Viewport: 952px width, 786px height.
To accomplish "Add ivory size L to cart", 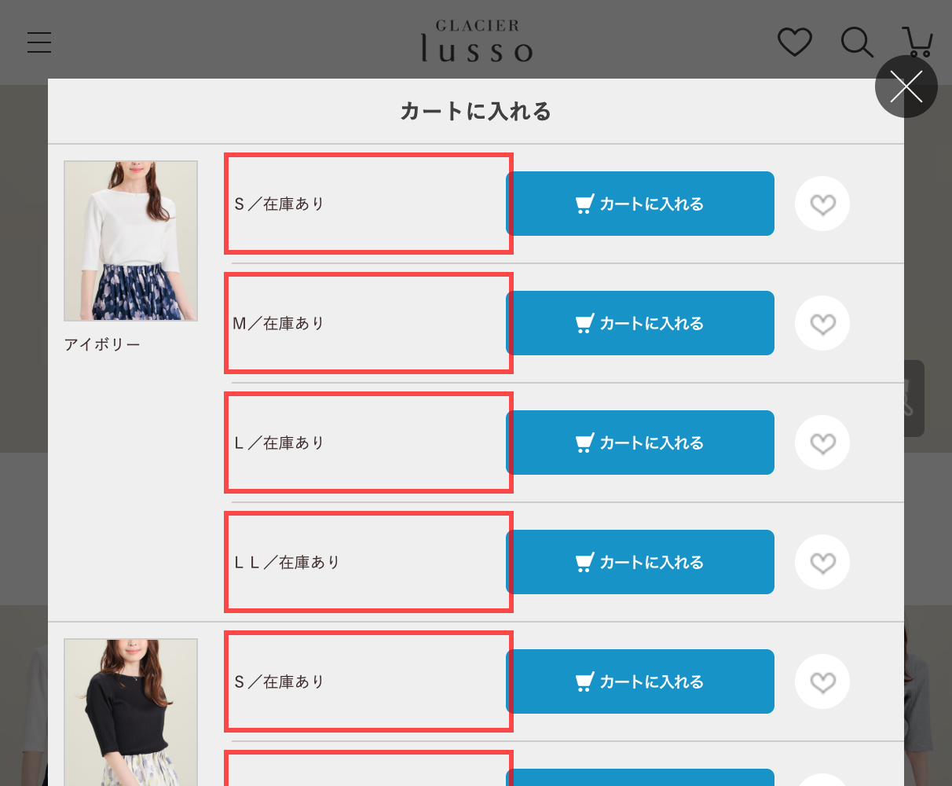I will click(x=640, y=443).
